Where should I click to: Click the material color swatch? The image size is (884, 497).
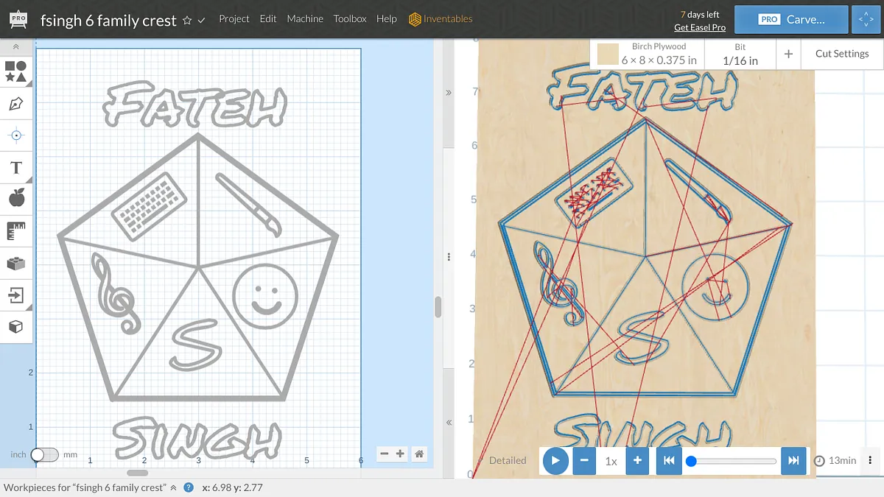tap(608, 54)
